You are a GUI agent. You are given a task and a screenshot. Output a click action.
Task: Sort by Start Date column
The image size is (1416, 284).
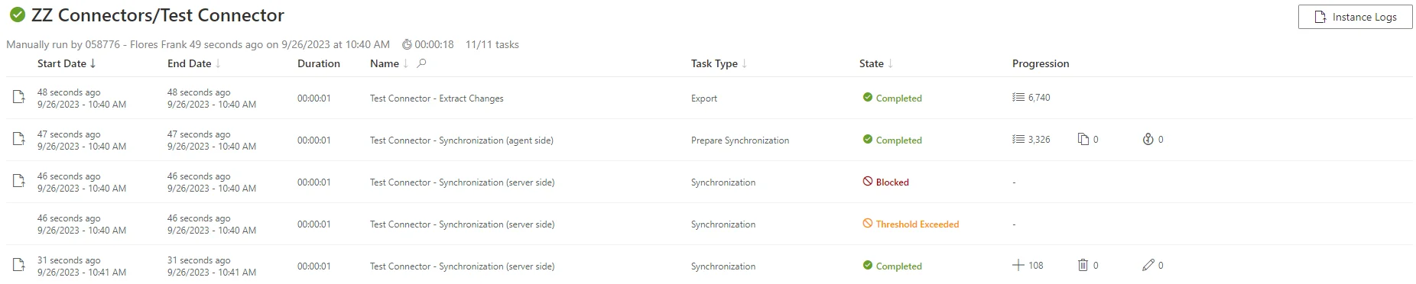pyautogui.click(x=67, y=63)
